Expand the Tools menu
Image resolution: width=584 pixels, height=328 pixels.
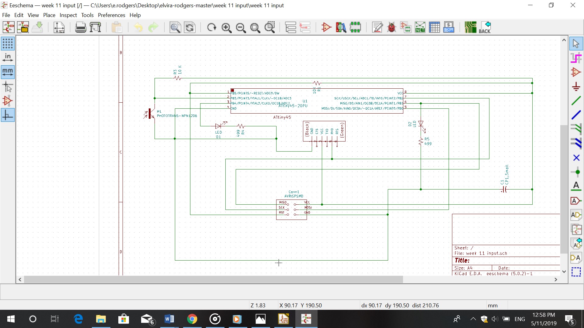pos(87,15)
